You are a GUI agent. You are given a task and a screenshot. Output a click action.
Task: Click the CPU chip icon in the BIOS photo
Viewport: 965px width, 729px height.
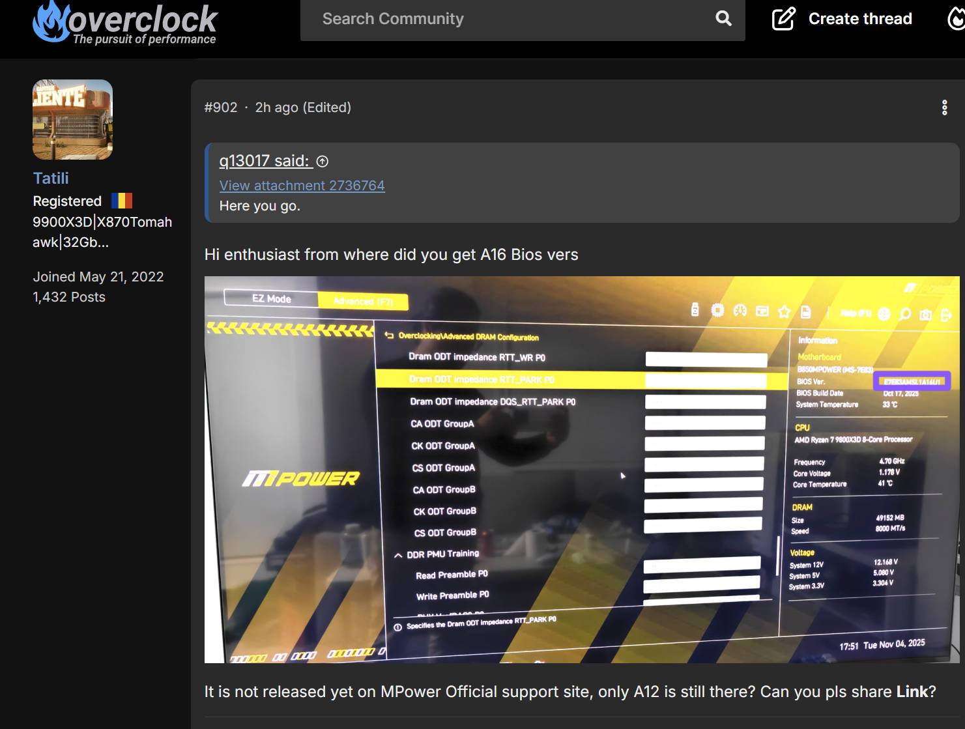717,311
